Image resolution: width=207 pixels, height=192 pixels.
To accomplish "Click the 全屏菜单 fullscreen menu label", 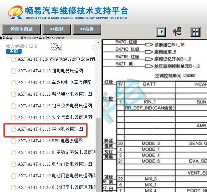I will (x=177, y=32).
